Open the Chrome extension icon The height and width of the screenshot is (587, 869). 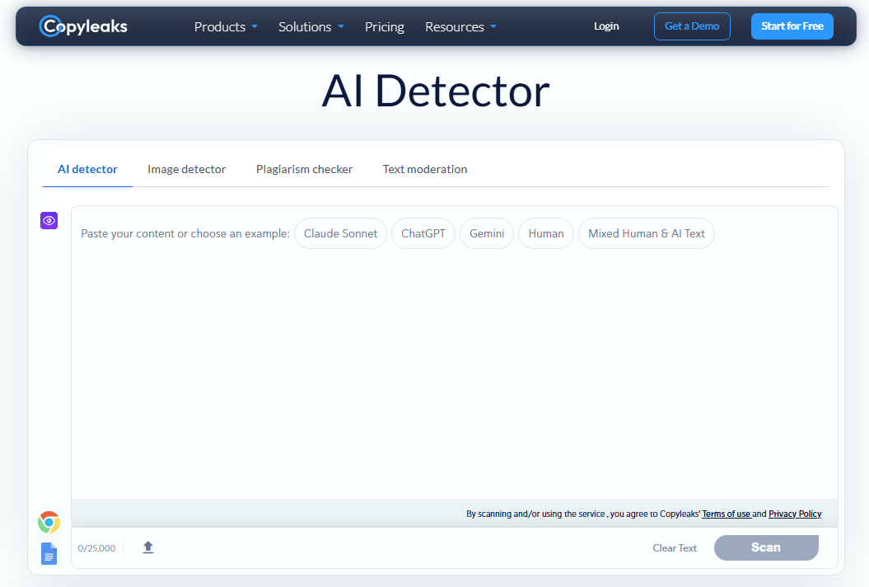[x=49, y=522]
